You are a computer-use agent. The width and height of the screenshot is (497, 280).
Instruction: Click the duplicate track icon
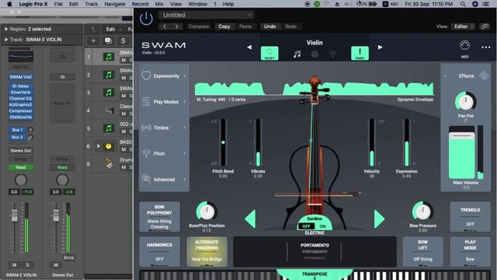click(x=108, y=40)
